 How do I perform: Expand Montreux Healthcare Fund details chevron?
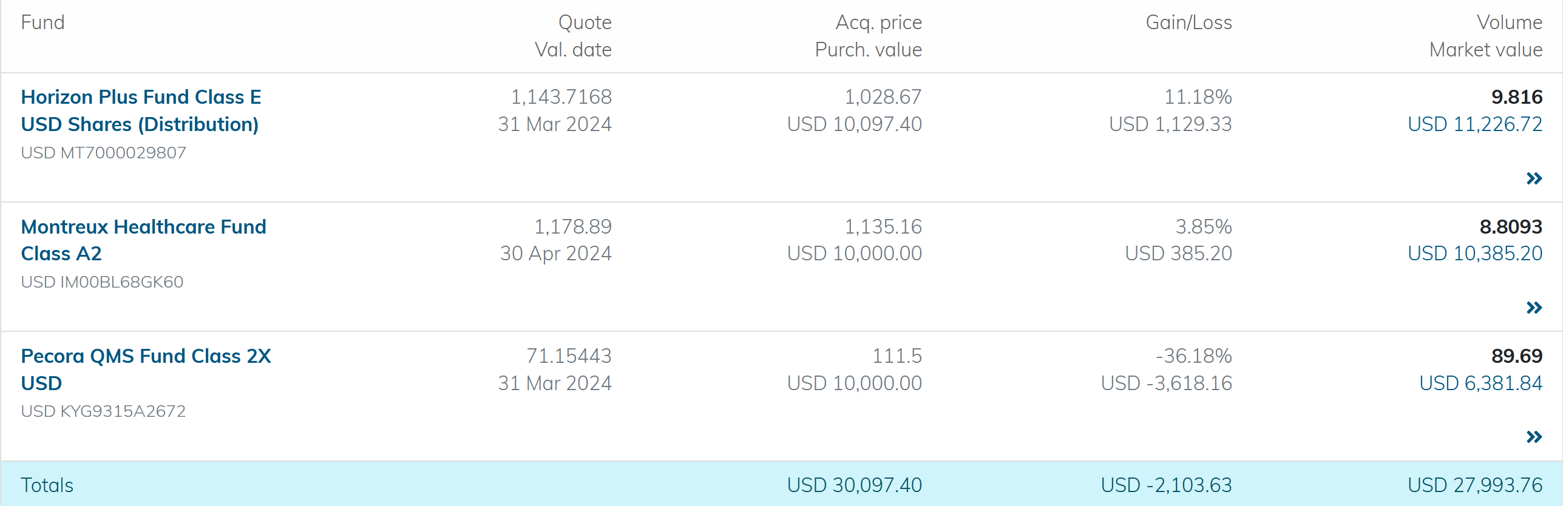coord(1534,308)
